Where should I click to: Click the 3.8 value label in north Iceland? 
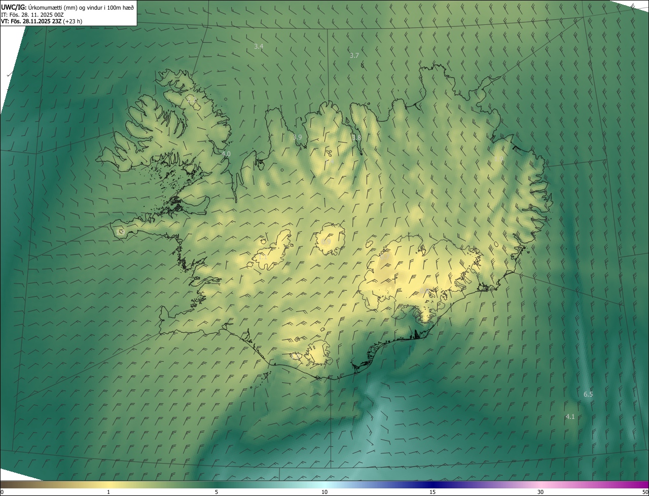(x=357, y=137)
